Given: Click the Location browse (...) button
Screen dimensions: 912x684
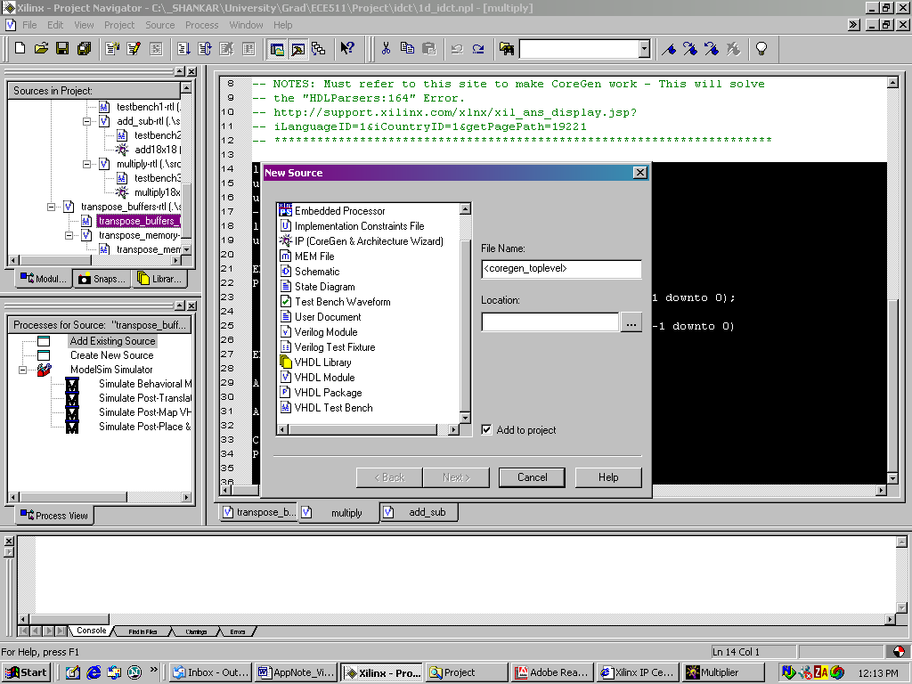Looking at the screenshot, I should pyautogui.click(x=631, y=322).
